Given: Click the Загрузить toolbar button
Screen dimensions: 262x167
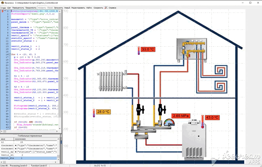Looking at the screenshot, I should pyautogui.click(x=58, y=8).
